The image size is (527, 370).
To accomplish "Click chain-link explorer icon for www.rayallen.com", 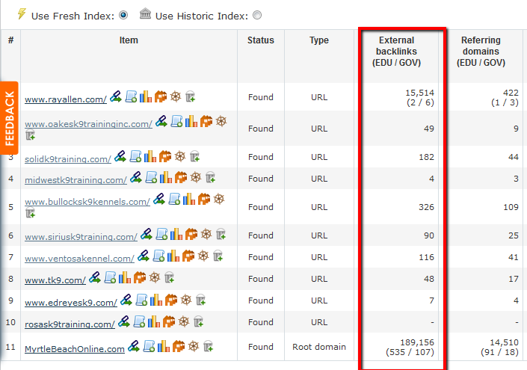I will point(116,96).
